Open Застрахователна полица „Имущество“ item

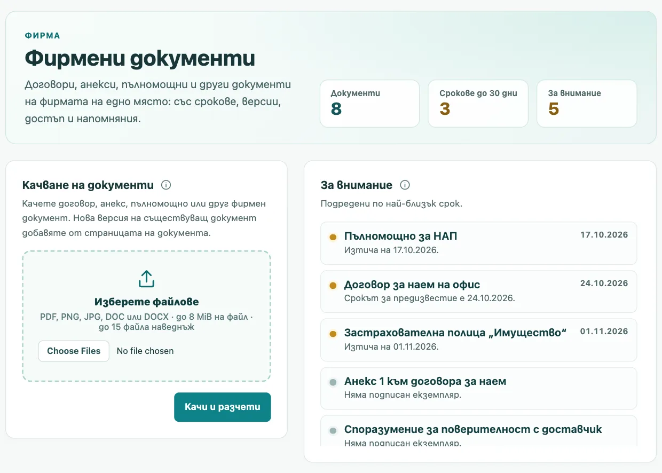pyautogui.click(x=478, y=340)
